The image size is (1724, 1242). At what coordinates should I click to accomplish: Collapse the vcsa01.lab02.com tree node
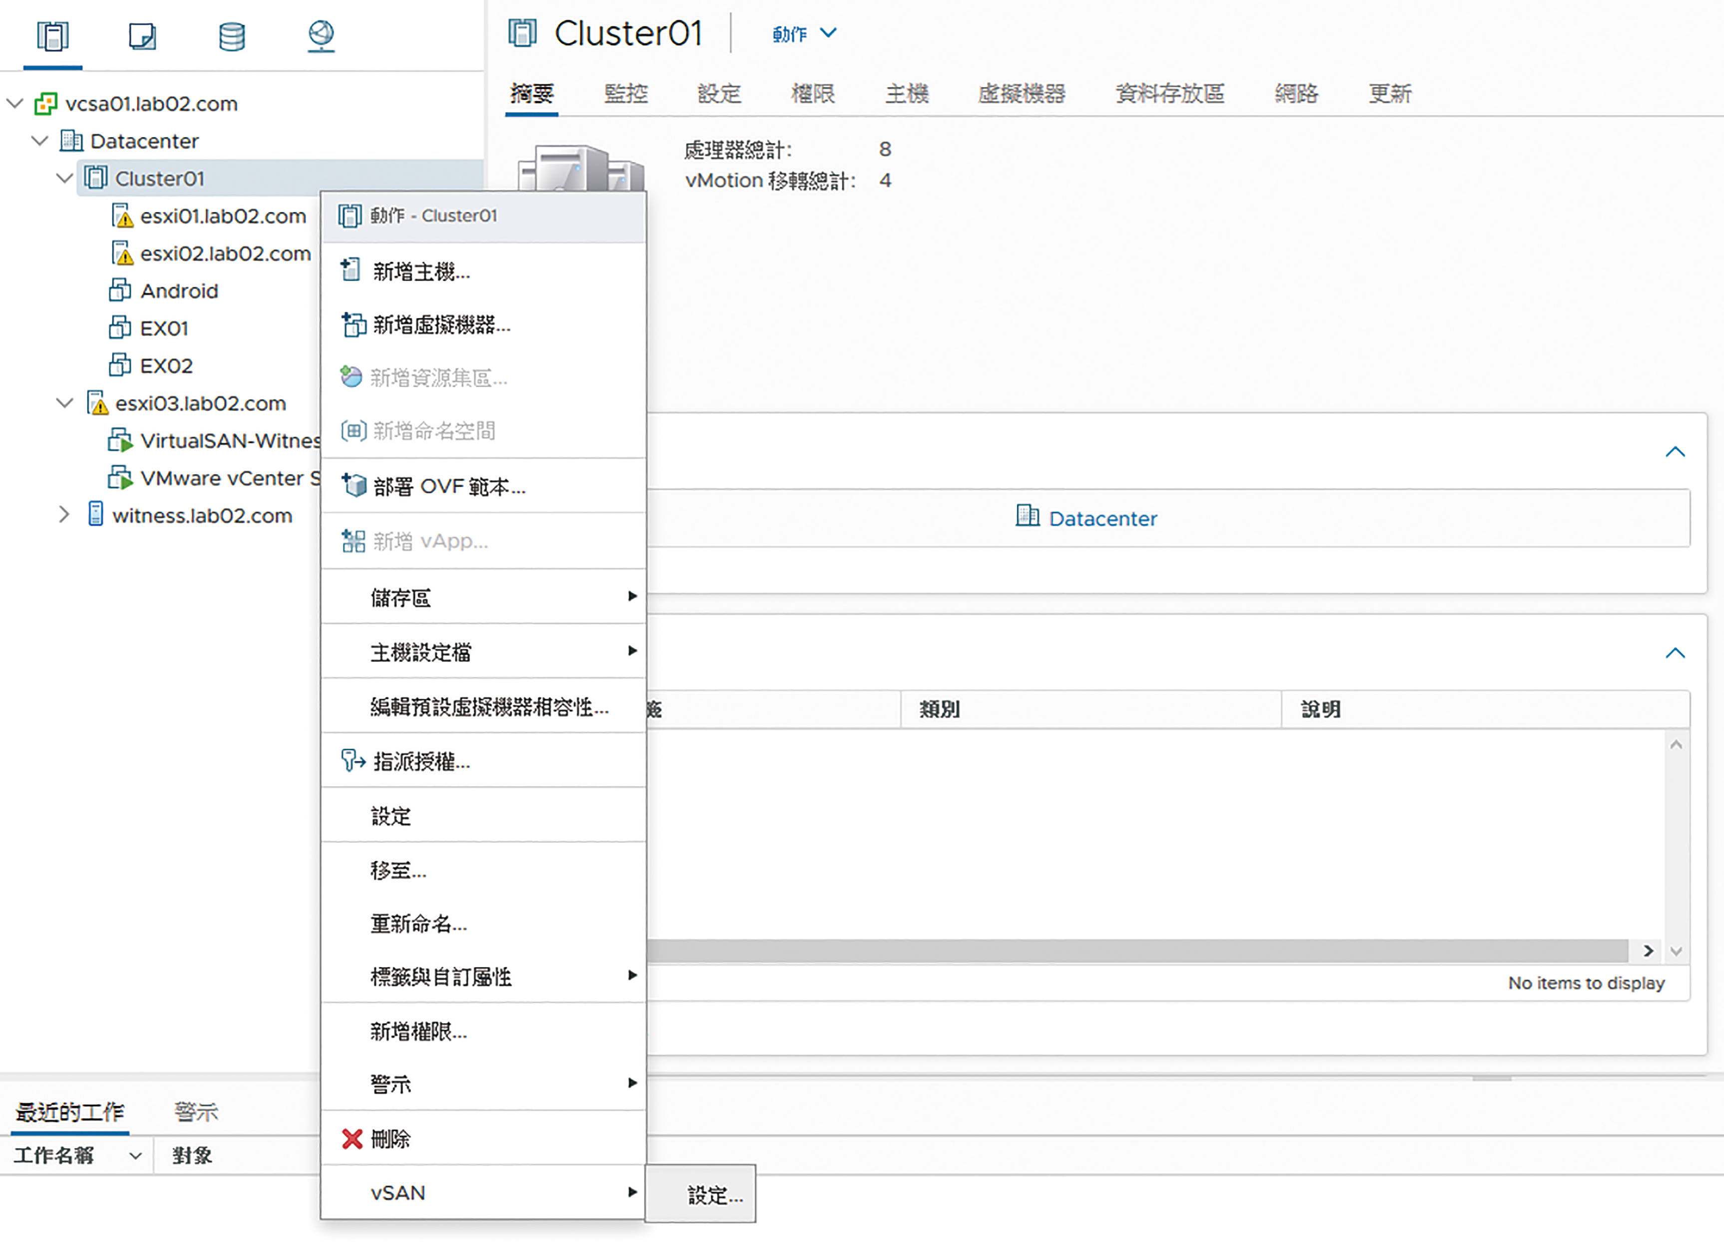pos(15,103)
